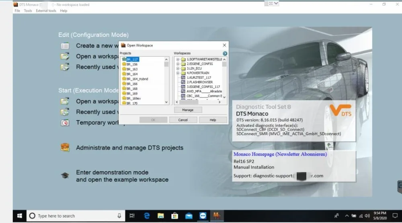Open the File menu
402x223 pixels.
pyautogui.click(x=17, y=11)
